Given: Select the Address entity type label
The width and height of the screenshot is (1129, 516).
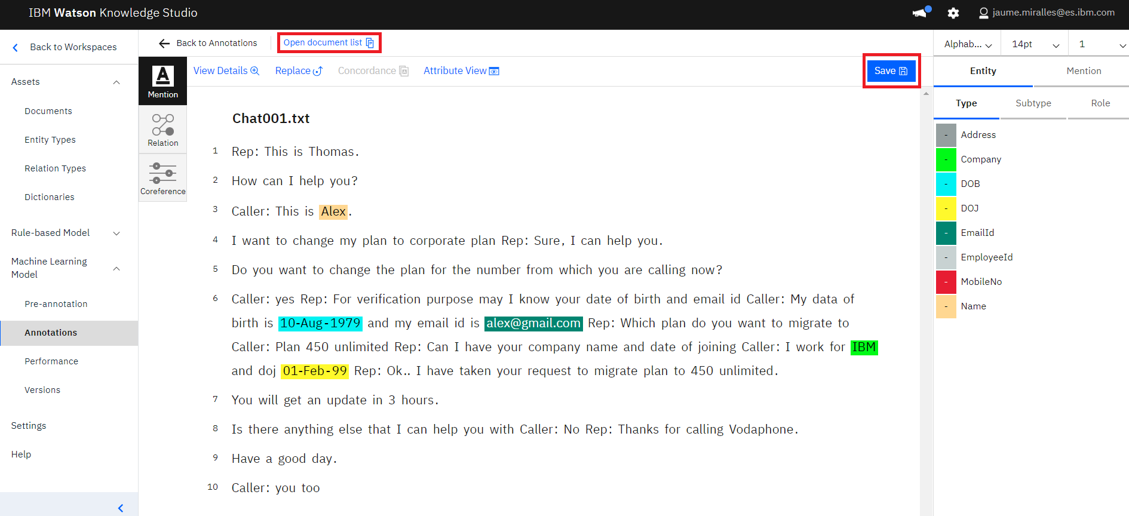Looking at the screenshot, I should pos(978,135).
